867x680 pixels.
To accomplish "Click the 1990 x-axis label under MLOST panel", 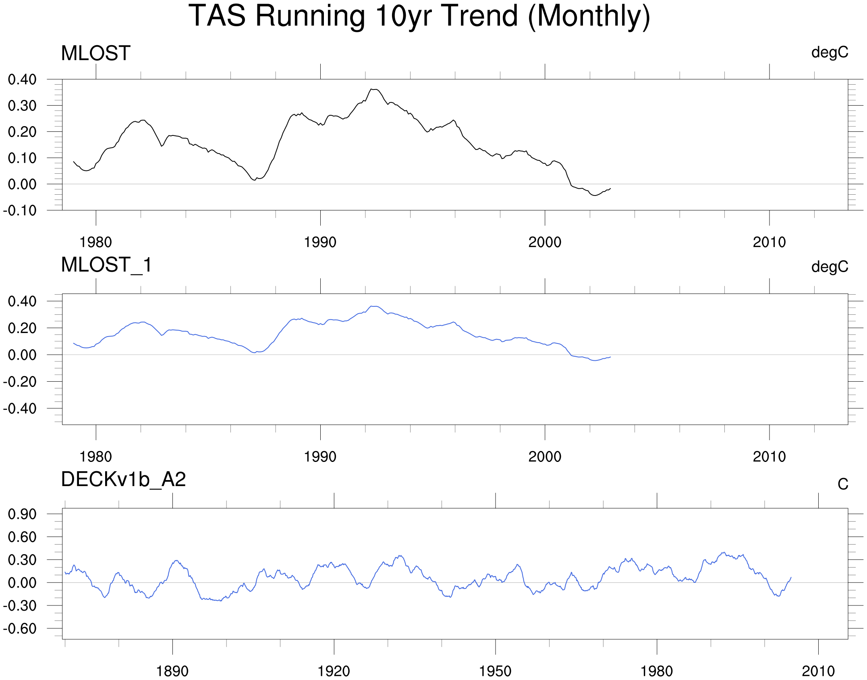I will [x=320, y=242].
